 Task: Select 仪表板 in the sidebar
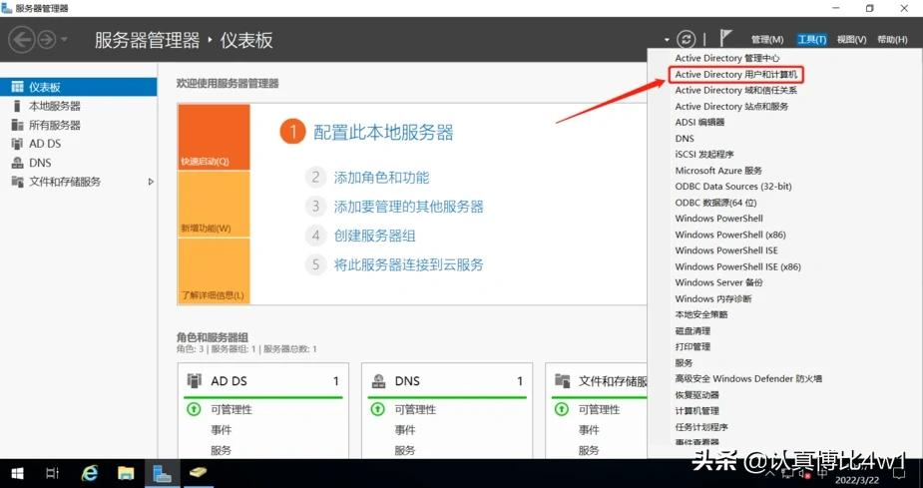click(x=78, y=87)
